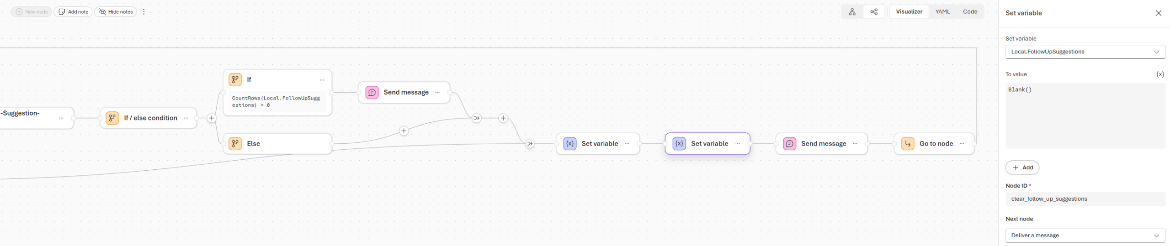Click the plus connector after If/else condition
This screenshot has height=246, width=1170.
[212, 118]
